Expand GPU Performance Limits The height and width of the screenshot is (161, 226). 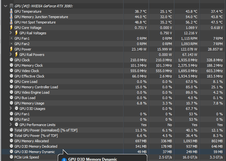pyautogui.click(x=11, y=124)
